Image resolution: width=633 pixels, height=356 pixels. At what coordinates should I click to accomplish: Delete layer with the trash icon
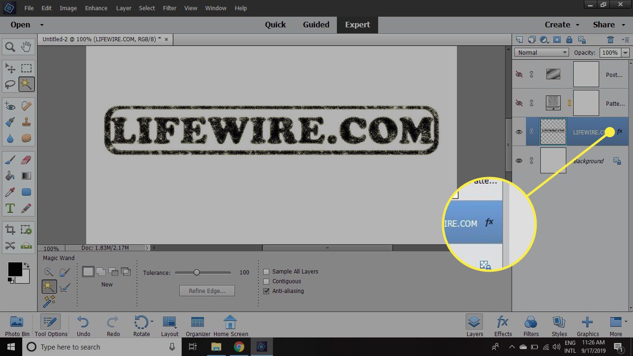pos(611,40)
